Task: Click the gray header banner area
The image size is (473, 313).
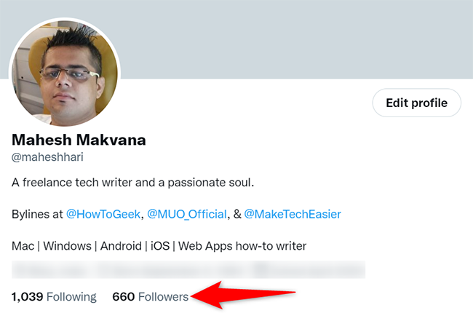Action: tap(291, 36)
